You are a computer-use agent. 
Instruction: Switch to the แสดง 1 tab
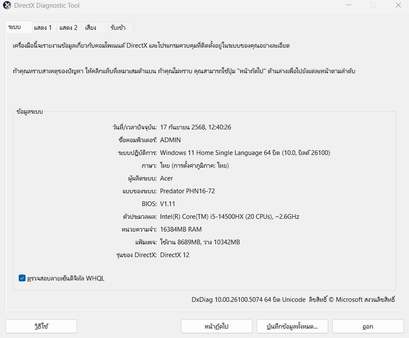[43, 27]
